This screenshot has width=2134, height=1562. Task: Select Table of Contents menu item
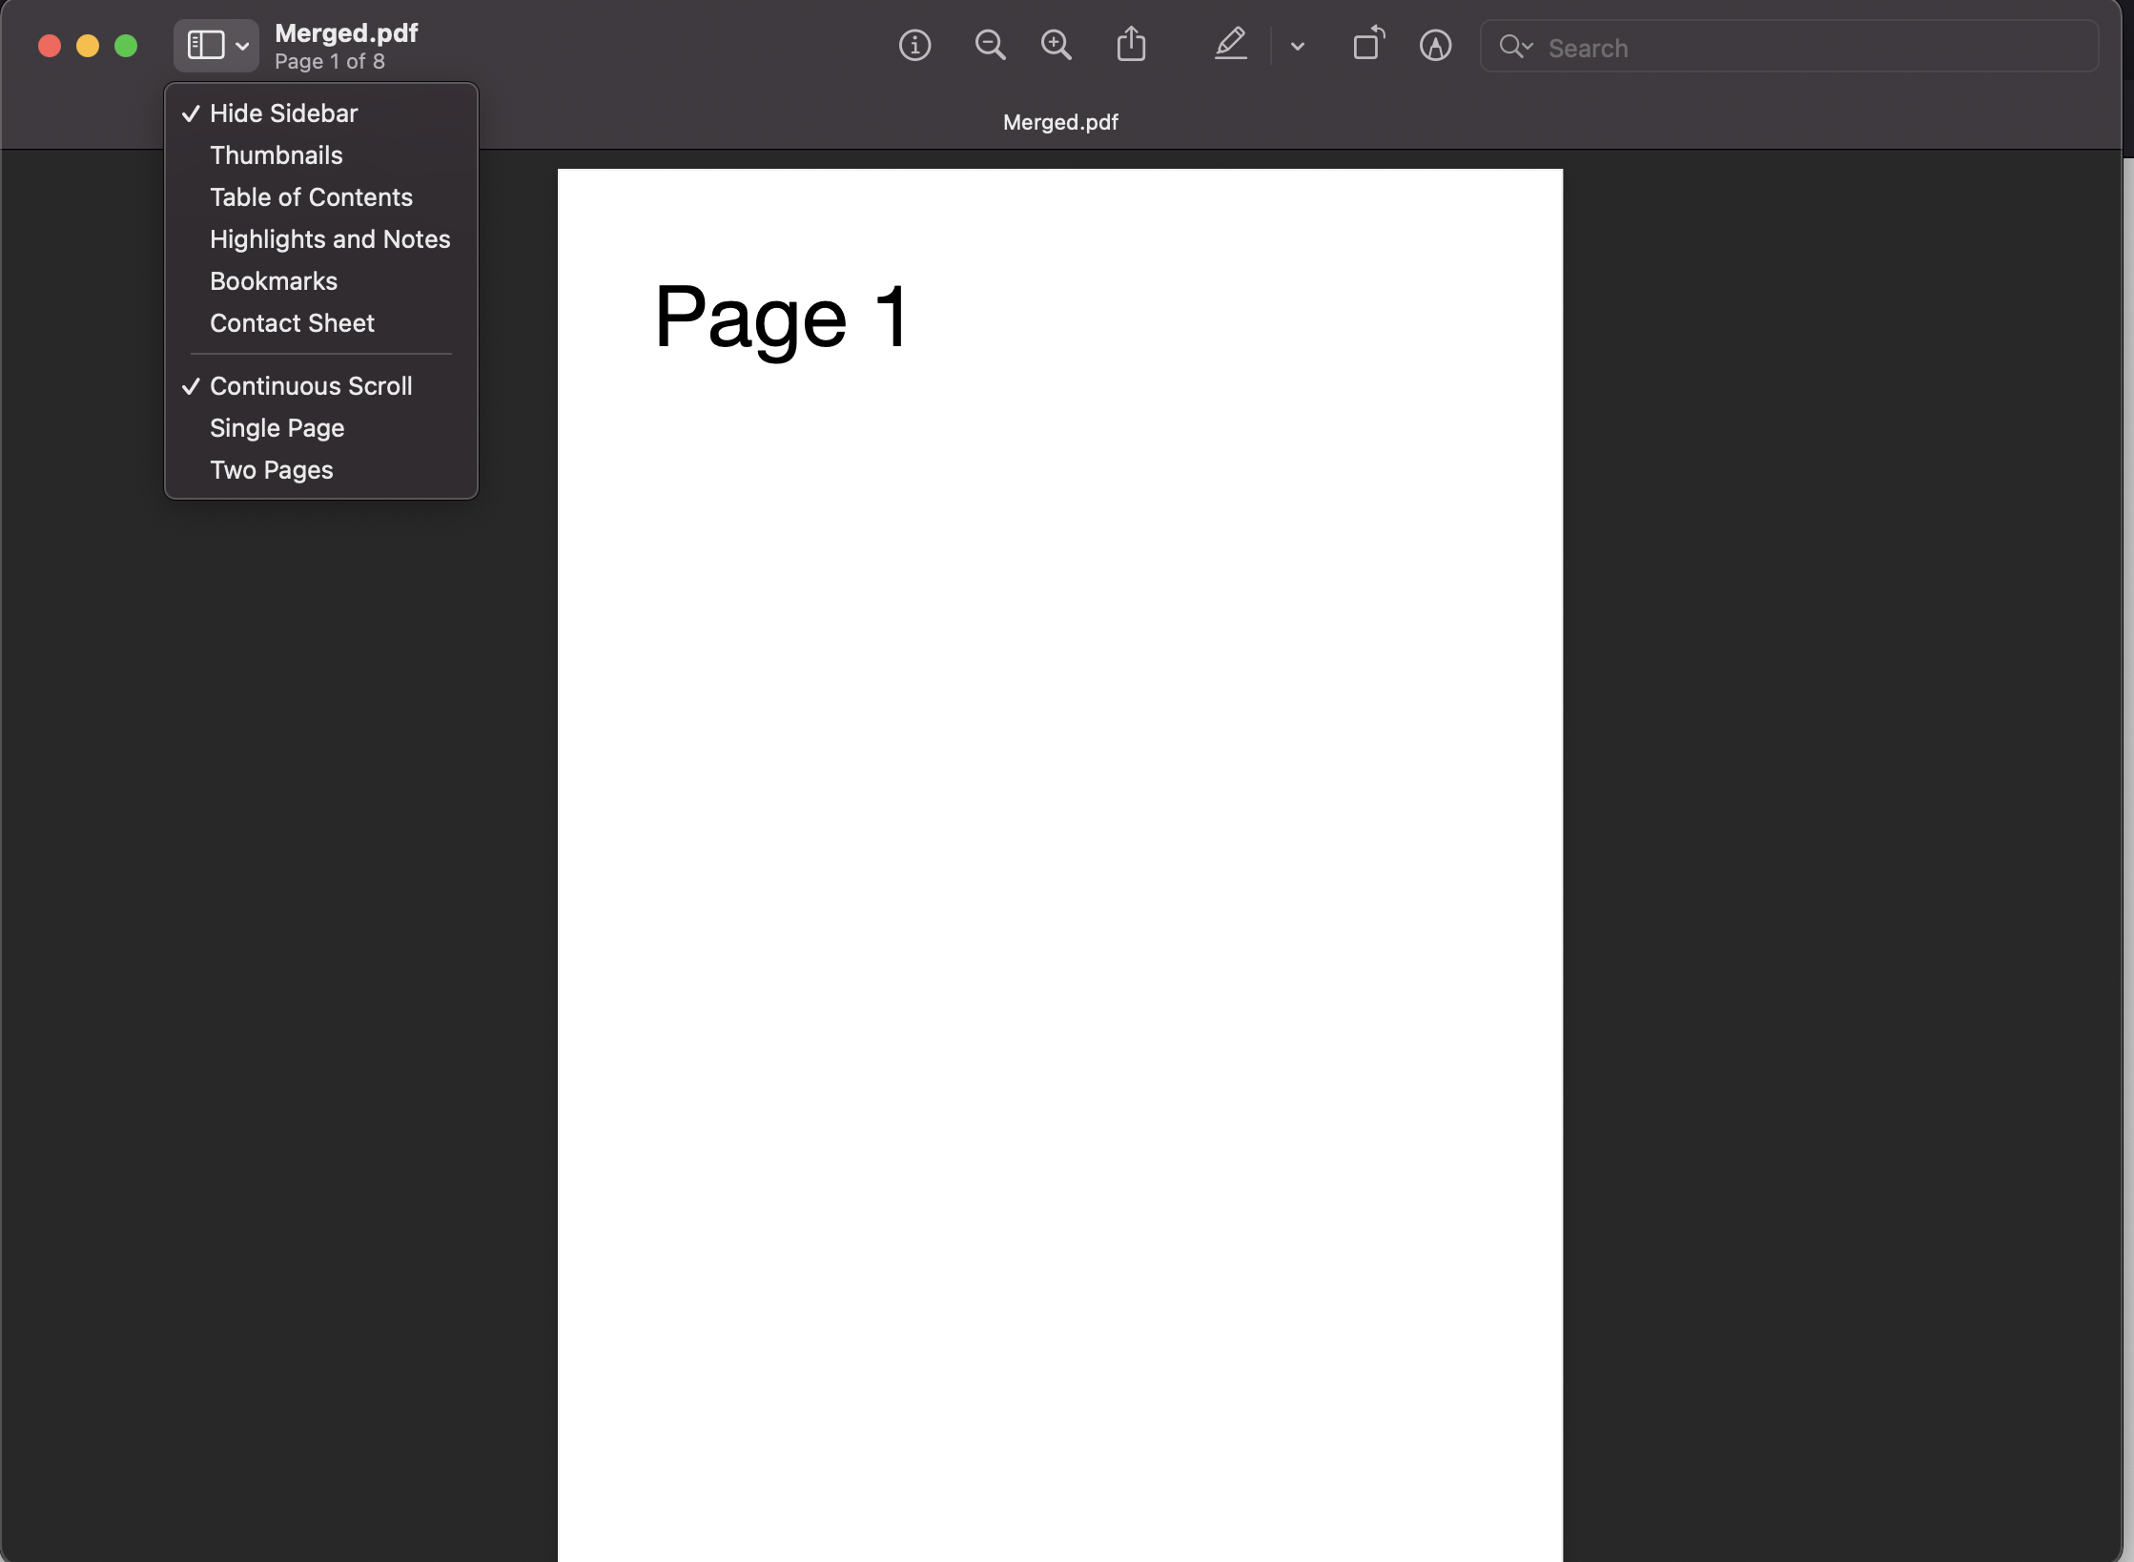tap(311, 197)
